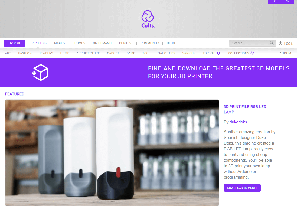Click the Upload button
Screen dimensions: 297x206
[14, 43]
